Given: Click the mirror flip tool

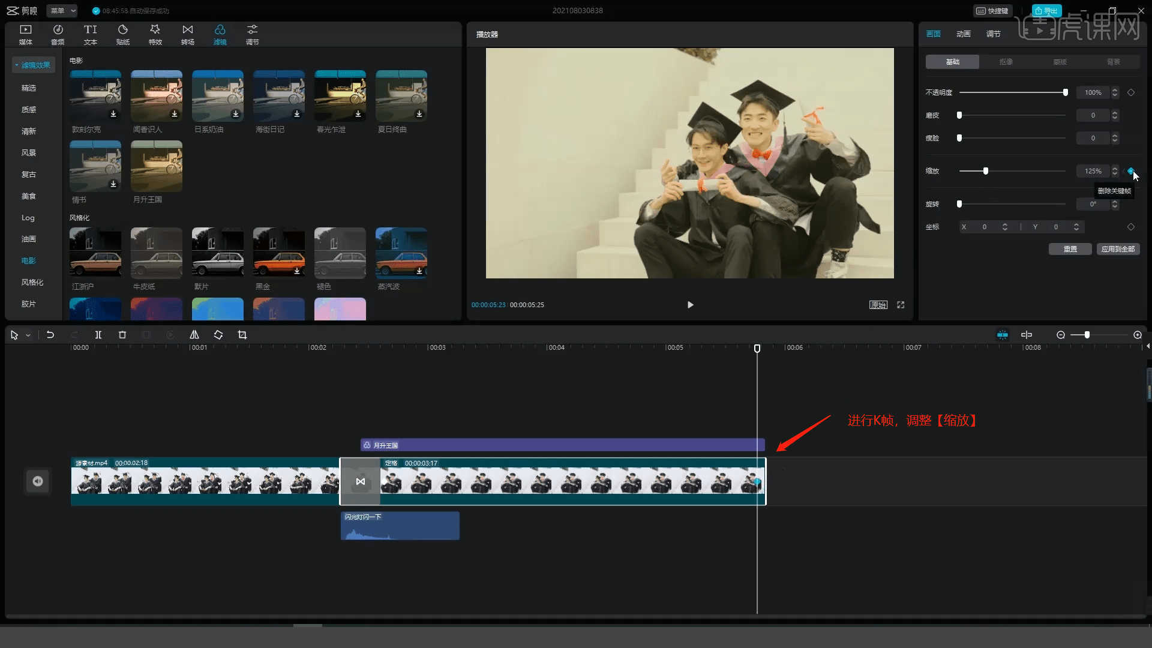Looking at the screenshot, I should click(x=194, y=335).
